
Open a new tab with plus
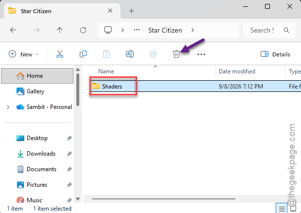(131, 11)
